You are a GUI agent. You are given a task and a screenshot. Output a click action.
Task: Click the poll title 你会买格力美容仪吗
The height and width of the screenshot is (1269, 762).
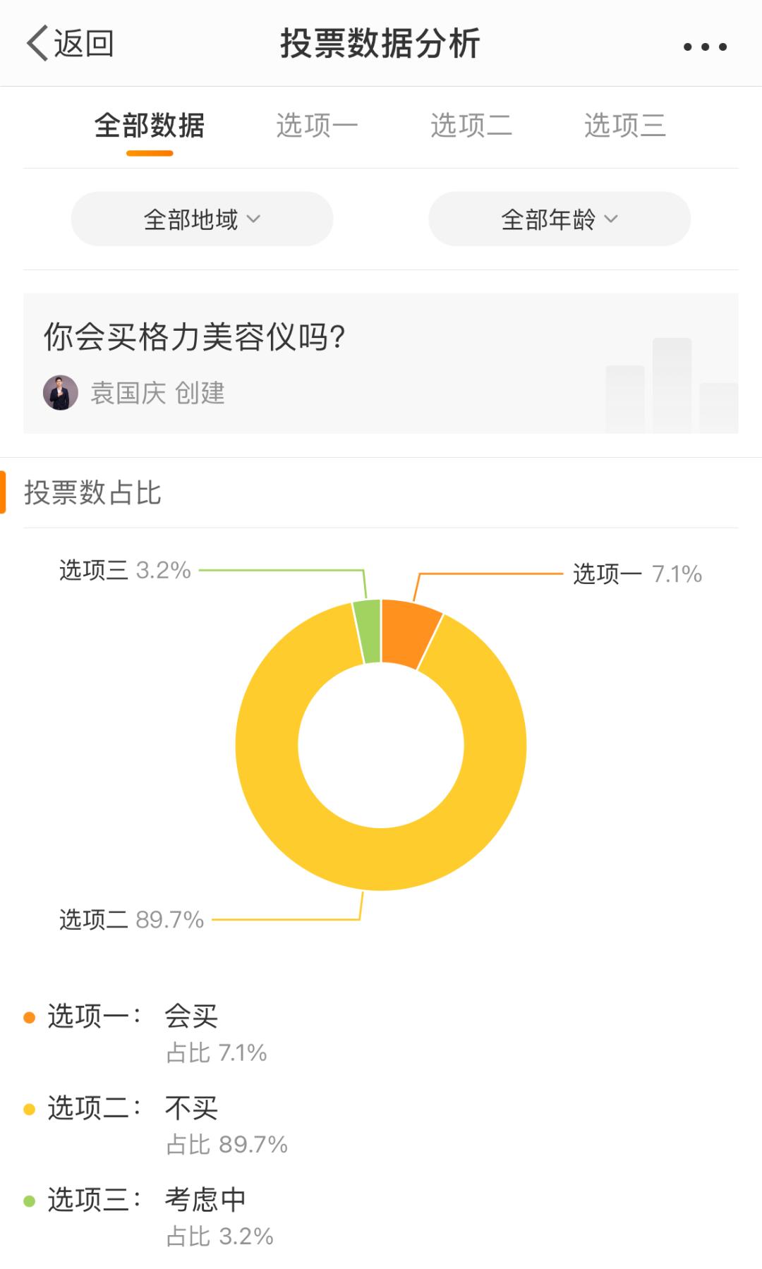(195, 337)
